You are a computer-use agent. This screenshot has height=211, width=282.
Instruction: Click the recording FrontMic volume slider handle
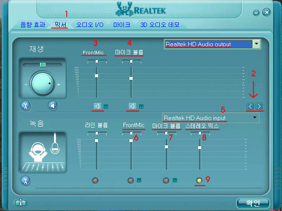click(131, 141)
